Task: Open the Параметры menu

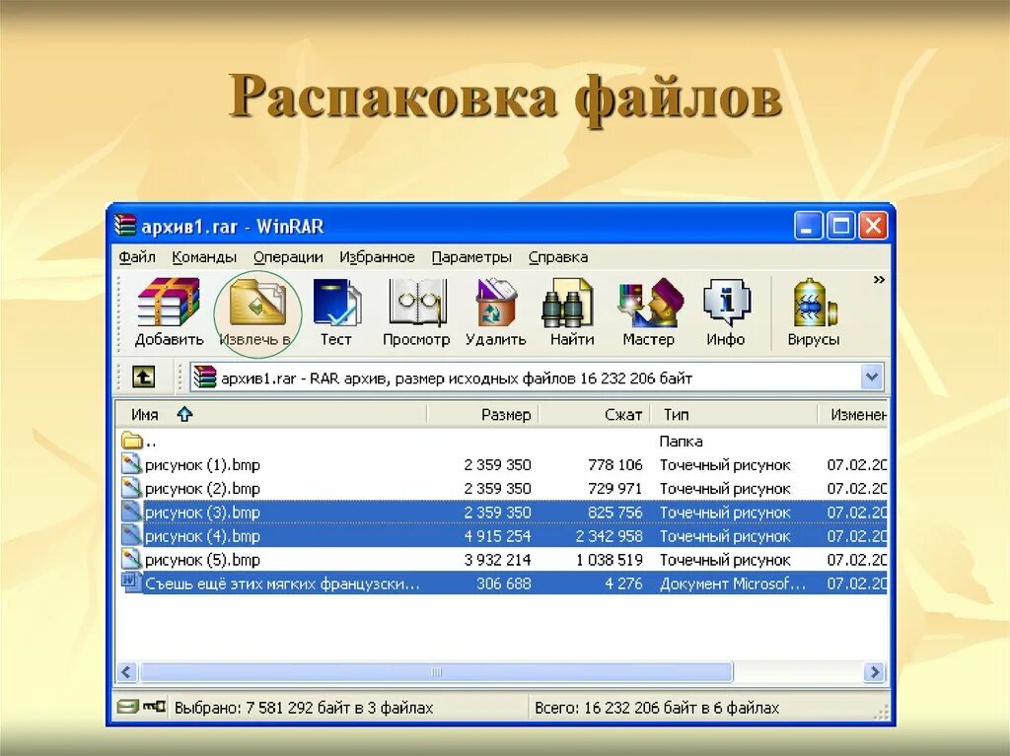Action: 471,257
